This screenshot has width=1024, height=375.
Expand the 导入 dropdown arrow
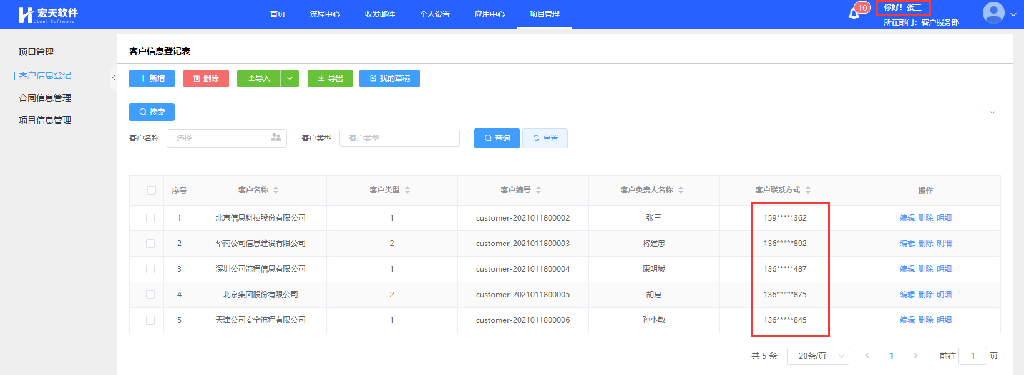(x=290, y=78)
